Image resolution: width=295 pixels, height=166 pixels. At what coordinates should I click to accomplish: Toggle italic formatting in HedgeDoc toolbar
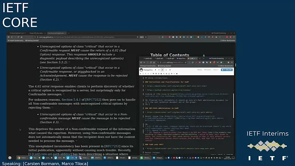(143, 74)
